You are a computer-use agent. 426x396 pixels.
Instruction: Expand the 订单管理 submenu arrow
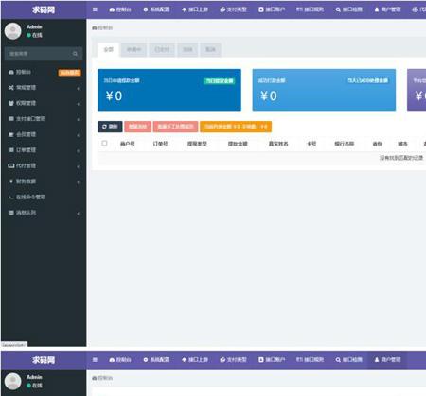[x=78, y=151]
